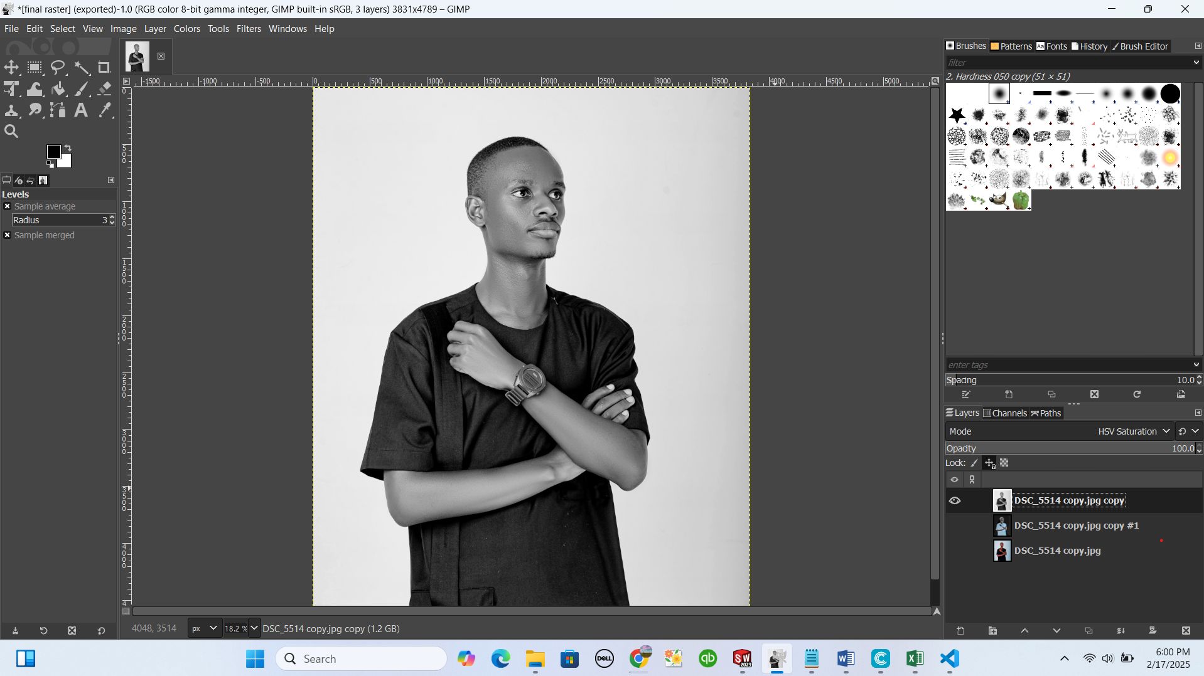This screenshot has width=1204, height=676.
Task: Toggle lock pixels for layer
Action: click(974, 463)
